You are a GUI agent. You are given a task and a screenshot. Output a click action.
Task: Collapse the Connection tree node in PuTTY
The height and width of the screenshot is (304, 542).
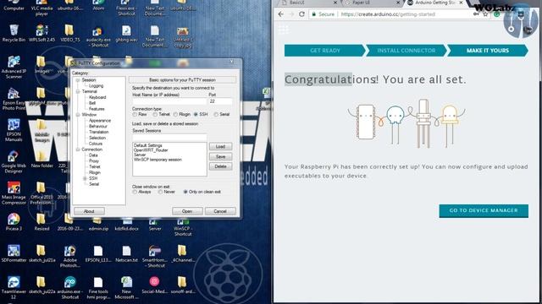click(x=78, y=149)
